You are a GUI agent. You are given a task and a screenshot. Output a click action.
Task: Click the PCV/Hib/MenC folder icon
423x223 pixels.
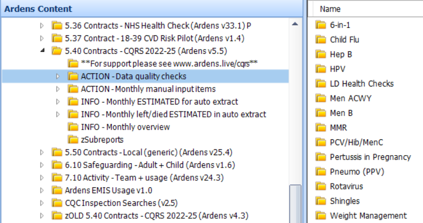pyautogui.click(x=321, y=142)
